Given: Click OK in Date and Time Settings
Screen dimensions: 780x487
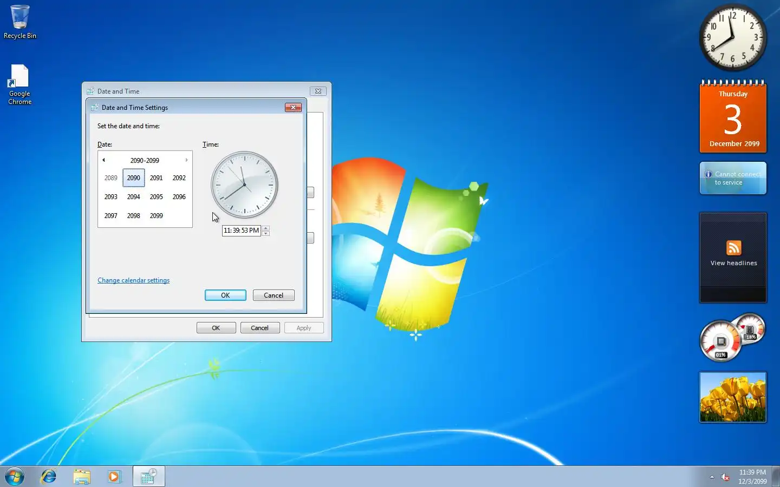Looking at the screenshot, I should 225,295.
